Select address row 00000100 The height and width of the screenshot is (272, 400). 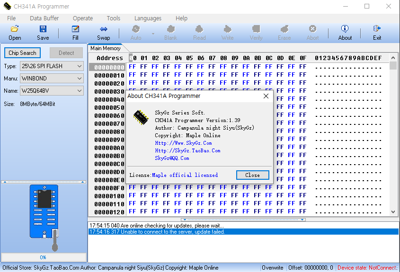pos(109,196)
